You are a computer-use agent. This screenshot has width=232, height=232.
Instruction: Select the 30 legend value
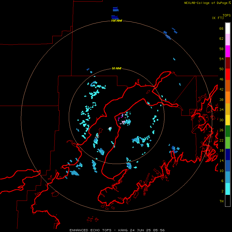221,120
